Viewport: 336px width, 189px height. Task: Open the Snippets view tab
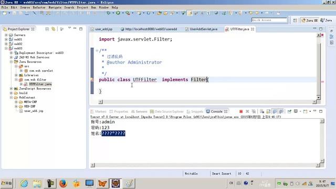click(195, 111)
